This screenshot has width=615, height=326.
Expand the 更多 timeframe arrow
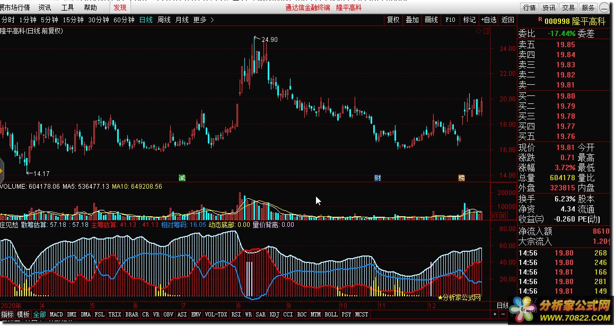(212, 20)
